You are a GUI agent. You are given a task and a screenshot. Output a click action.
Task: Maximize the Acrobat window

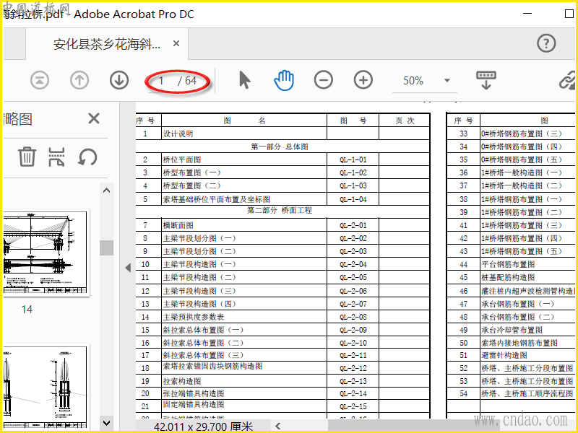(x=569, y=13)
